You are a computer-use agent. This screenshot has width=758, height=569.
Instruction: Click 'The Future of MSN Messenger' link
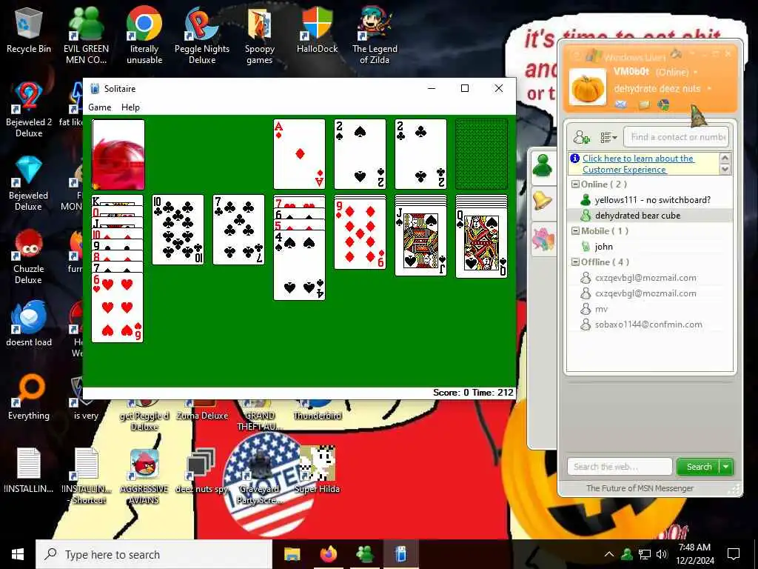[x=640, y=488]
